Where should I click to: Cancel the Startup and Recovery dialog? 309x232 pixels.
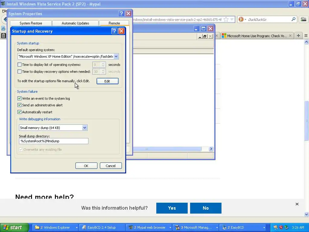tap(110, 166)
